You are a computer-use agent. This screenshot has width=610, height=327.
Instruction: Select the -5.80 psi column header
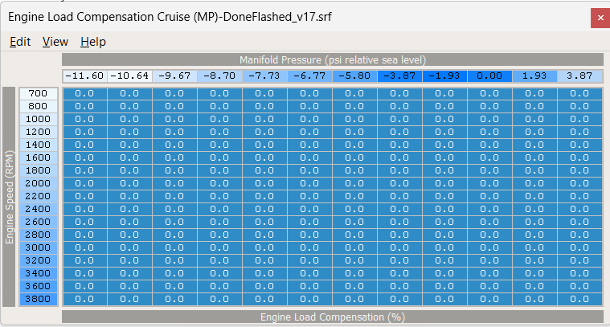pos(354,76)
